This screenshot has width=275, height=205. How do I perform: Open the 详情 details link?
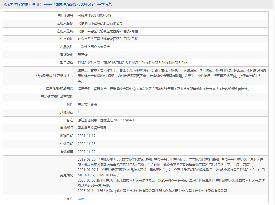pyautogui.click(x=81, y=199)
